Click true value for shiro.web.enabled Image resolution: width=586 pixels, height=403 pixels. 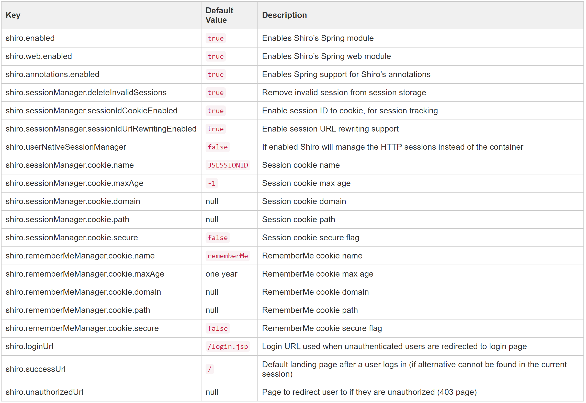(x=215, y=56)
